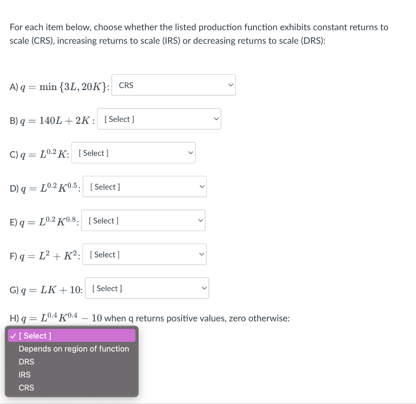Click the checkmark beside [ Select ]
Screen dimensions: 416x404
[x=13, y=335]
